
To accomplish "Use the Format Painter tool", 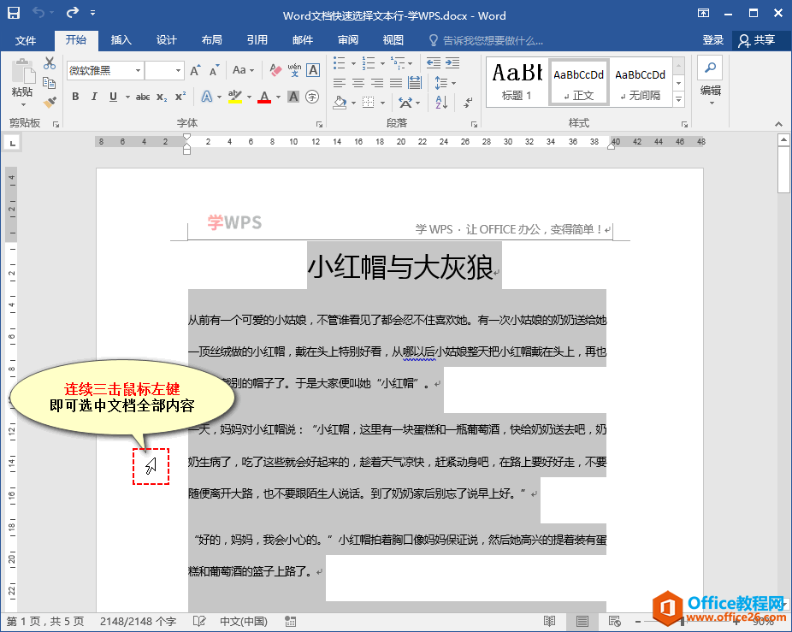I will pyautogui.click(x=49, y=101).
